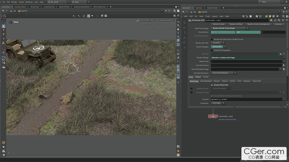
Task: Open the Render menu in the main menu bar
Action: point(14,2)
